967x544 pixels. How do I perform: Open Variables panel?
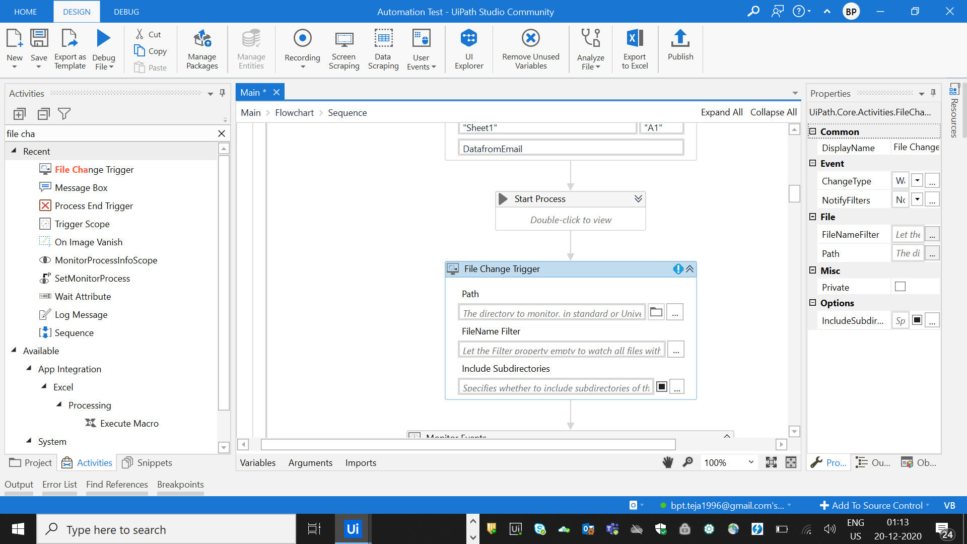pyautogui.click(x=258, y=462)
